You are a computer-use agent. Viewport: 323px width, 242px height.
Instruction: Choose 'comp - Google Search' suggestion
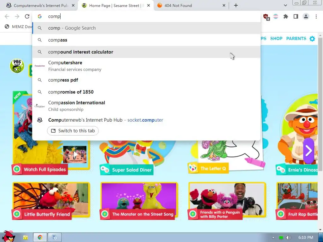[x=146, y=28]
